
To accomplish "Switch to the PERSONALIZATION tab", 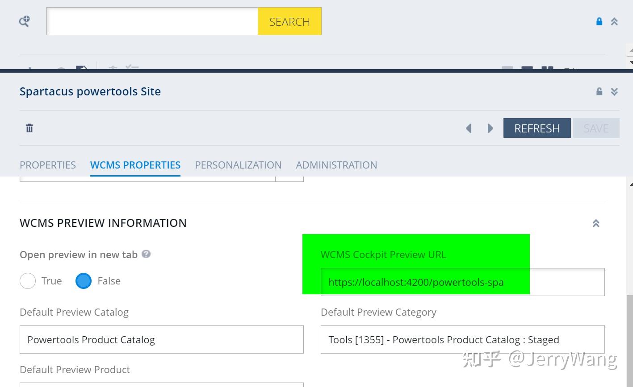I will pyautogui.click(x=238, y=165).
